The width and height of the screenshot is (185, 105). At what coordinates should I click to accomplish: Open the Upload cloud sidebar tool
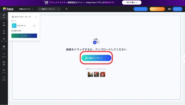click(x=4, y=71)
